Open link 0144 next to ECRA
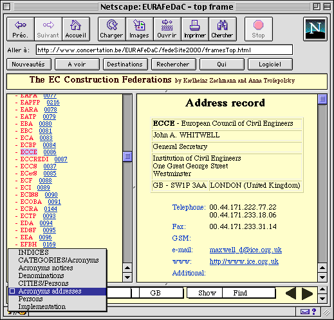334x320 pixels. [x=50, y=209]
